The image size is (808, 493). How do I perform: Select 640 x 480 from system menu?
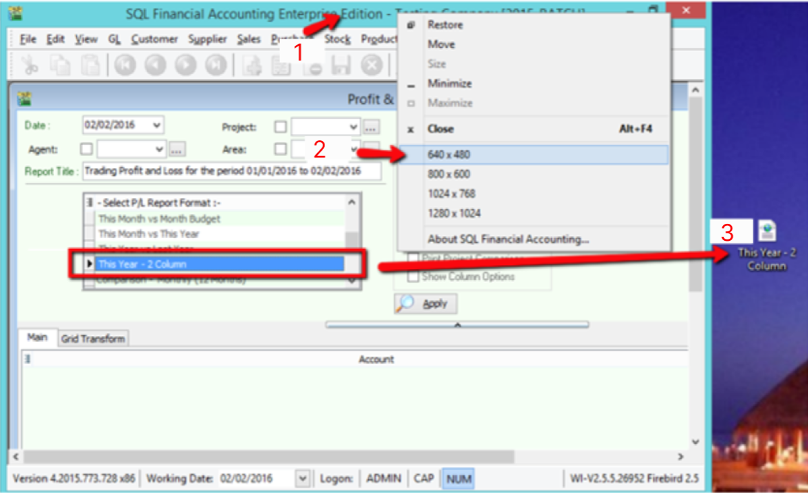tap(449, 154)
